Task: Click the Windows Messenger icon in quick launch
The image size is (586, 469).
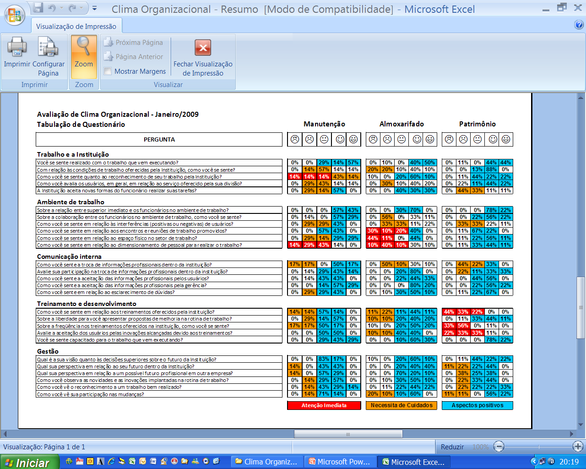Action: [195, 462]
